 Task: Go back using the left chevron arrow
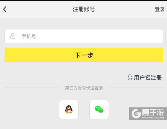[x=5, y=9]
